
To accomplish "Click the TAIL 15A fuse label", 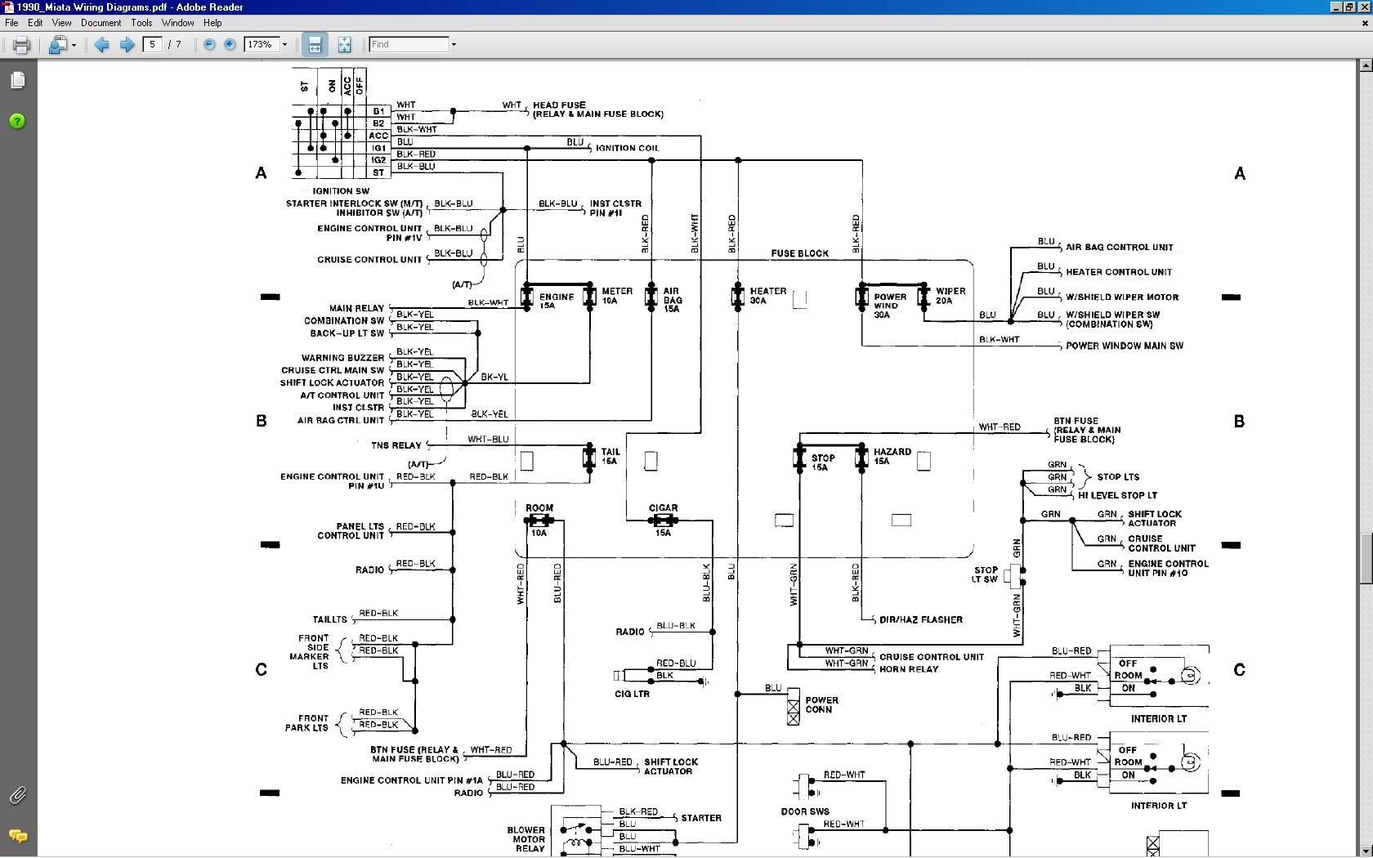I will coord(610,456).
